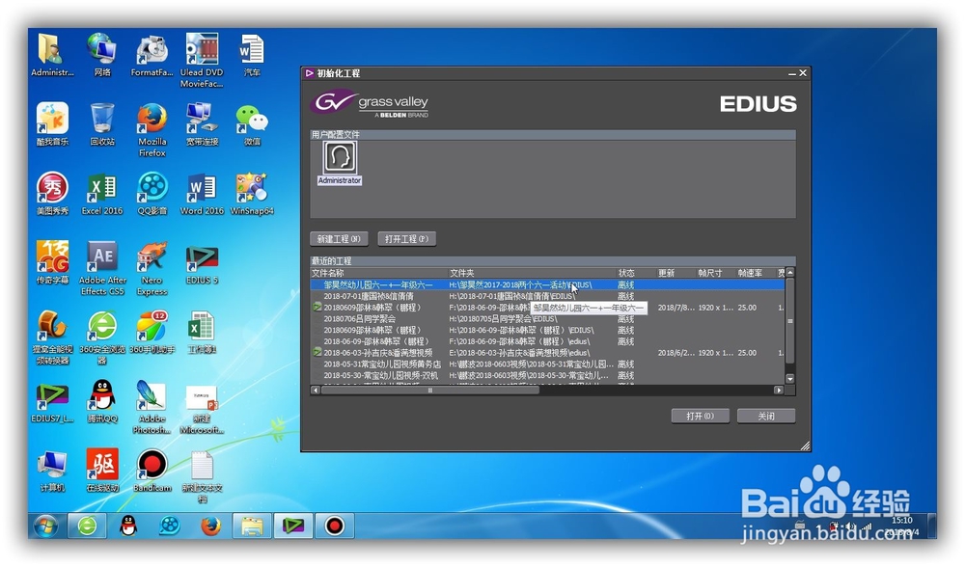This screenshot has width=965, height=567.
Task: Open the Windows Start button
Action: pos(45,526)
